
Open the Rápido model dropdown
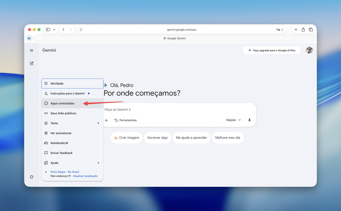coord(233,120)
